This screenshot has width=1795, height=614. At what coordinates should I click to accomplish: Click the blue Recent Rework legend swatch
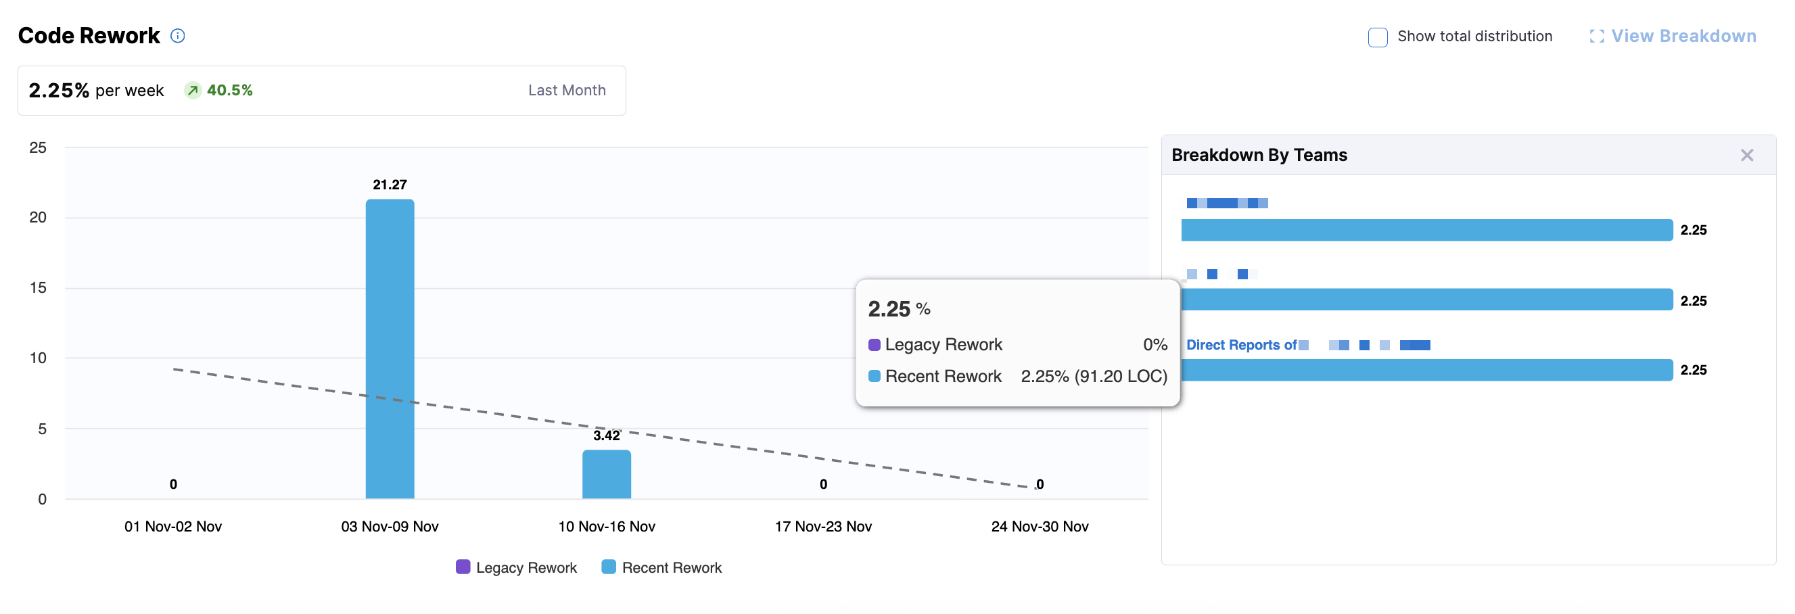(x=608, y=567)
